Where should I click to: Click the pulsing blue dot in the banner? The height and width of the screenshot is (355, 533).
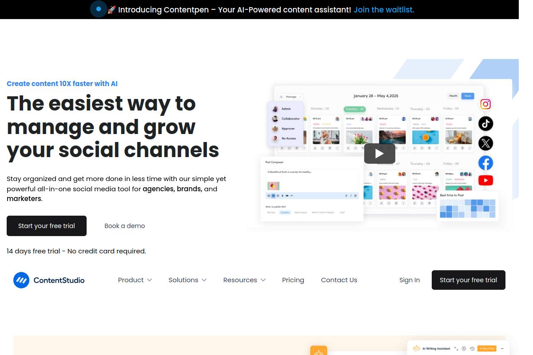(x=99, y=9)
